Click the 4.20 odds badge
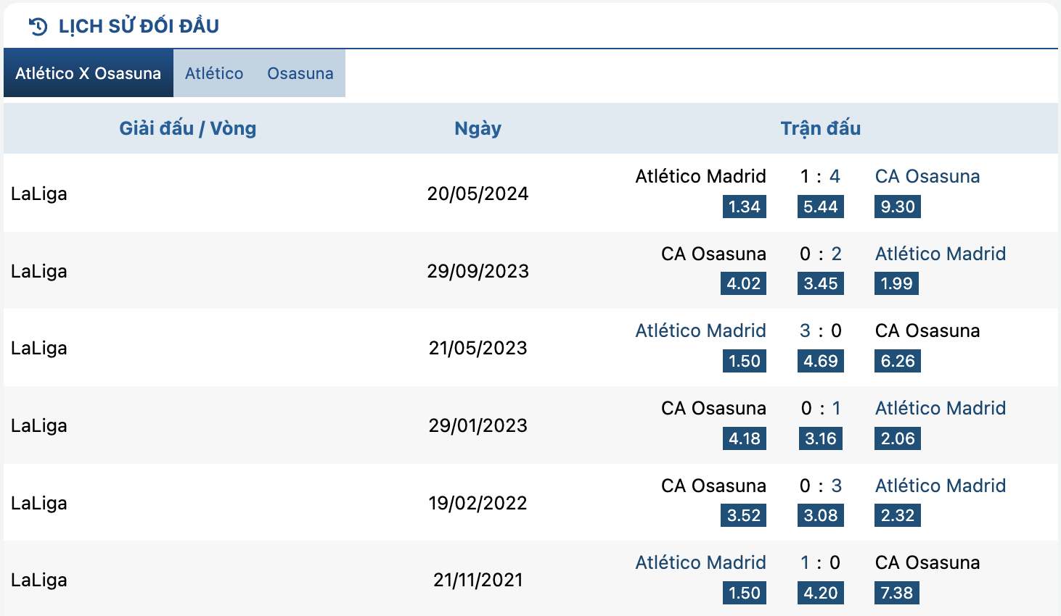 click(821, 593)
